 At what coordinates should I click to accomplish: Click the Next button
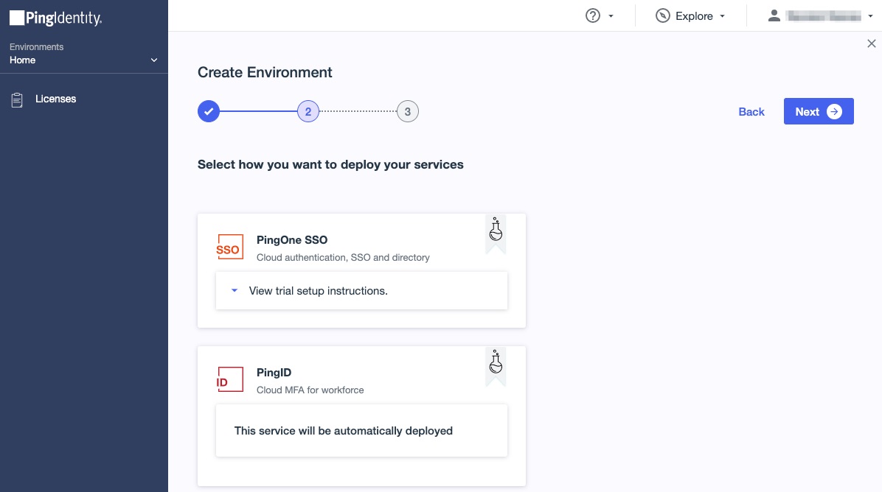[x=819, y=111]
